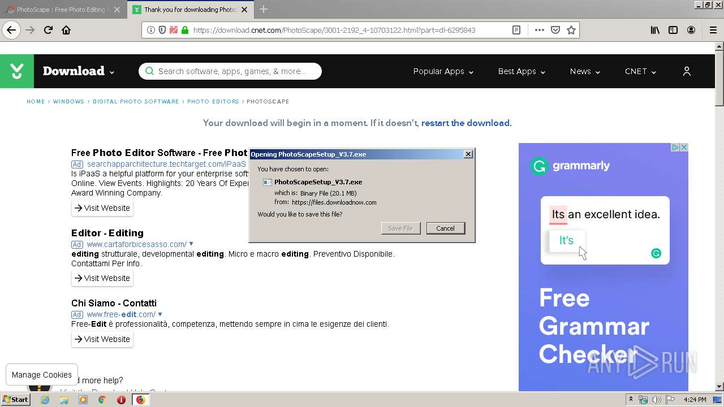Go to PHOTO EDITORS breadcrumb

213,102
